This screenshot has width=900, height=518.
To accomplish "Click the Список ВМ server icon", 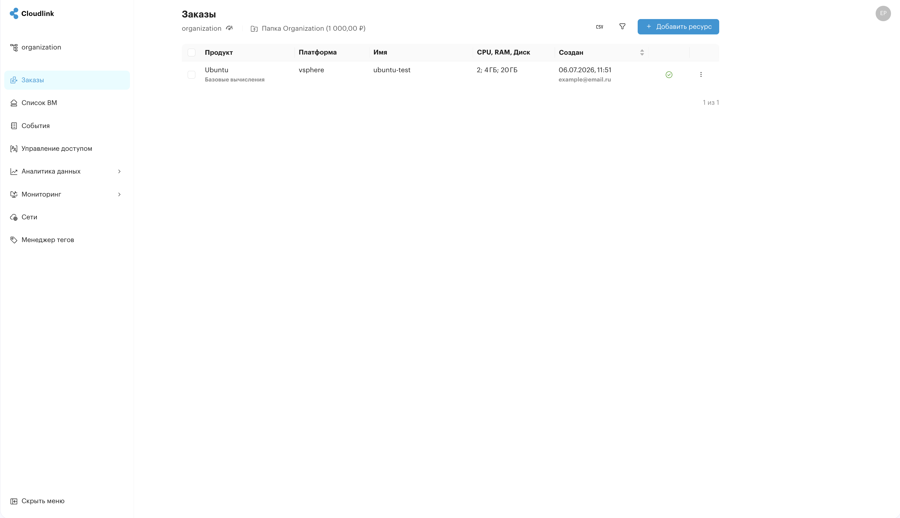I will pyautogui.click(x=14, y=103).
